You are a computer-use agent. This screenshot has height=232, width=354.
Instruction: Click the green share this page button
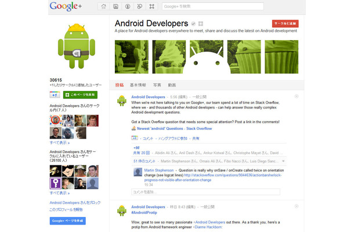[x=80, y=95]
